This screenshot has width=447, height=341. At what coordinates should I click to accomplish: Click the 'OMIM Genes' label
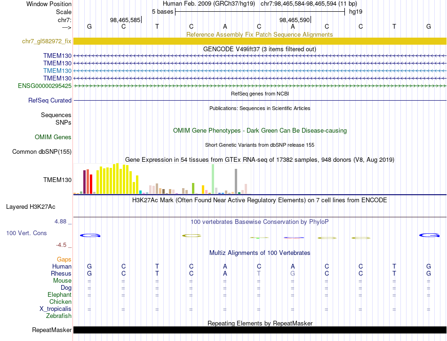coord(53,137)
